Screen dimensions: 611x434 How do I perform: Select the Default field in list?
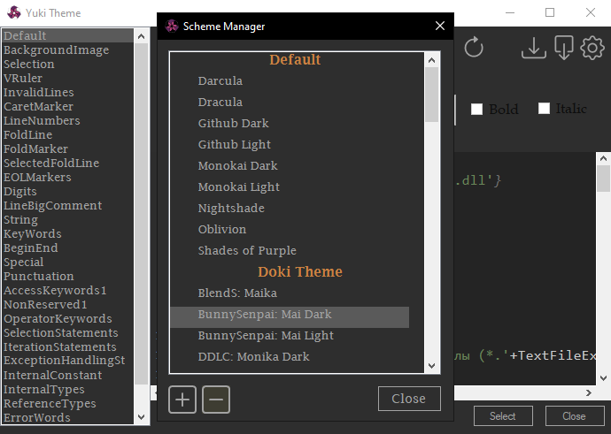coord(68,35)
